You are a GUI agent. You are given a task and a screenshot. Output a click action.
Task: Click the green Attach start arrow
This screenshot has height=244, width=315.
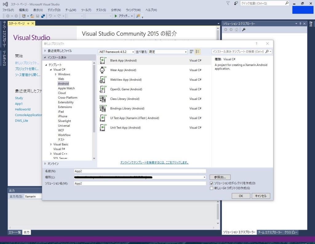pos(116,16)
